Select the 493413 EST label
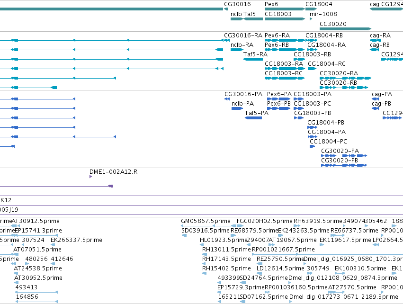Screen dimensions: 403x304 (x=26, y=287)
